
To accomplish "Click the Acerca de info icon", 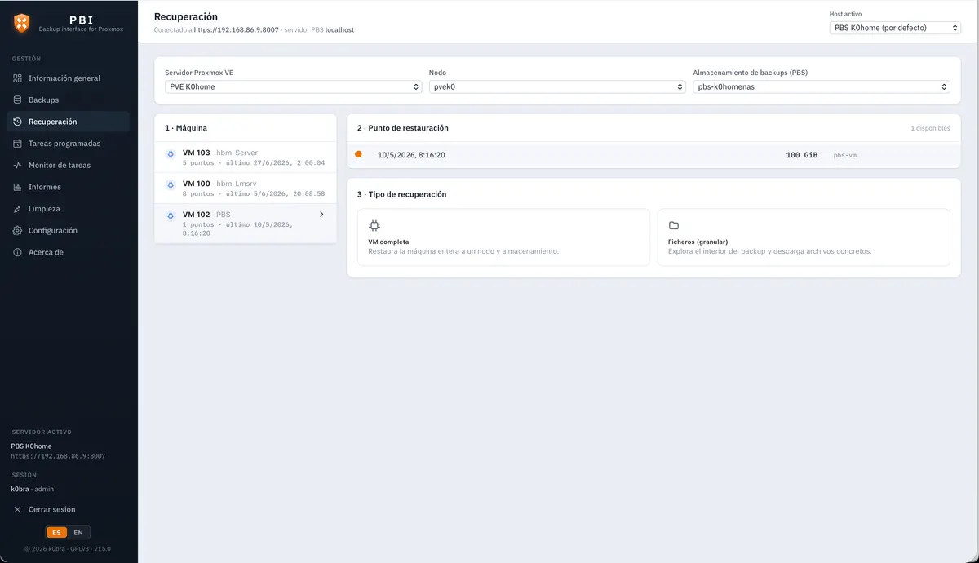I will (x=18, y=252).
